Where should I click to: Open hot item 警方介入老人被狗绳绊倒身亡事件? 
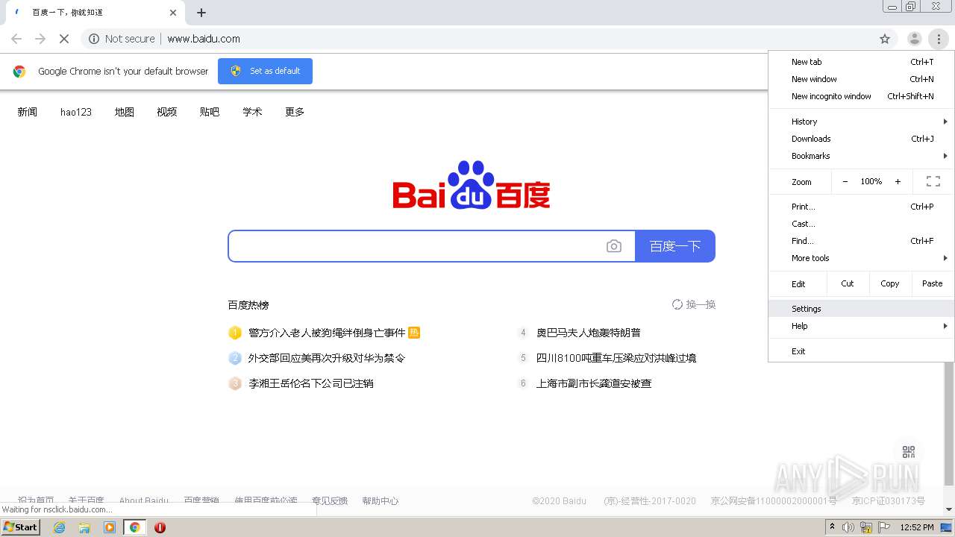(327, 333)
